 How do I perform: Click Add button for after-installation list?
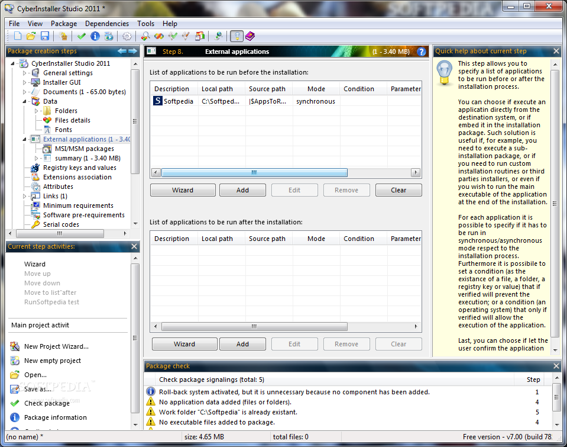pos(242,344)
